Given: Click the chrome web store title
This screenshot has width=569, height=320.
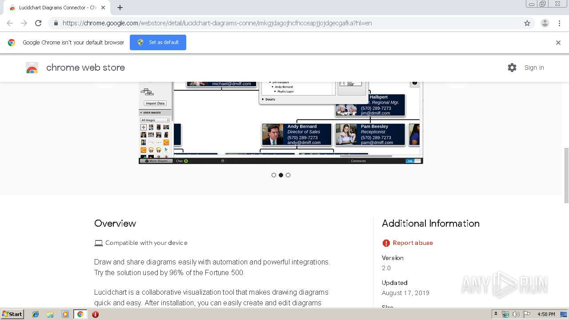Looking at the screenshot, I should tap(85, 68).
